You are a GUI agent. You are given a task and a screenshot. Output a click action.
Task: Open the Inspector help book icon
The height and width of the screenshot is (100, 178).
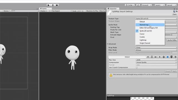[x=174, y=11]
